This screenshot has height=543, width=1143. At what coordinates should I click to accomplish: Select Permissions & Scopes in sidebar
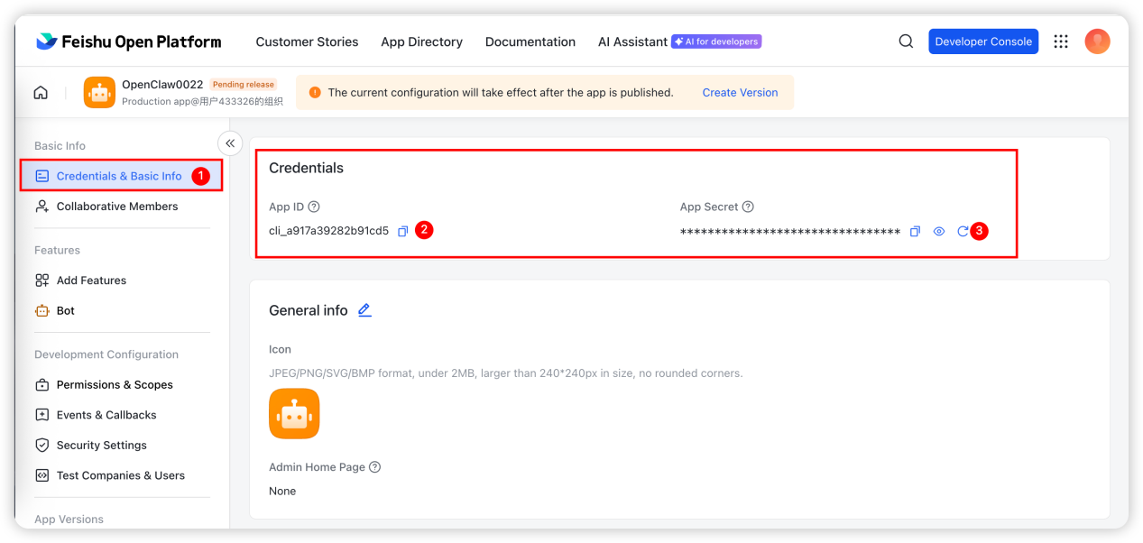pos(115,384)
